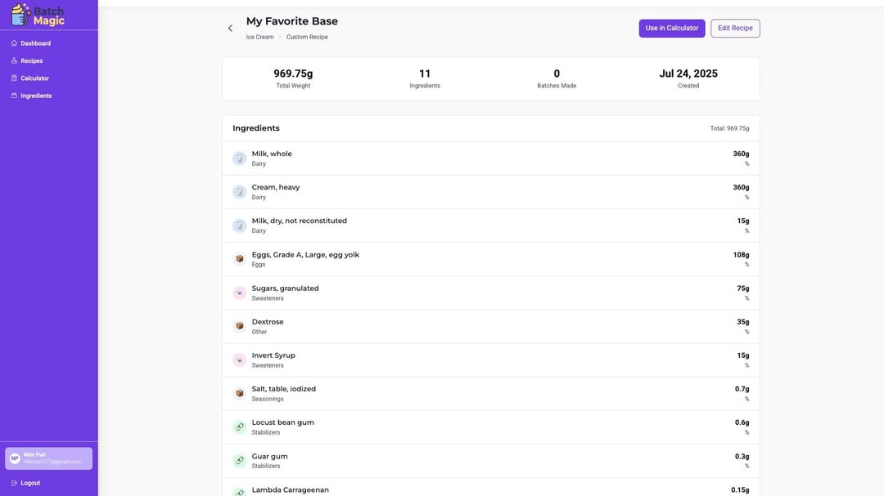Go to Ingredients in the sidebar

[x=36, y=96]
